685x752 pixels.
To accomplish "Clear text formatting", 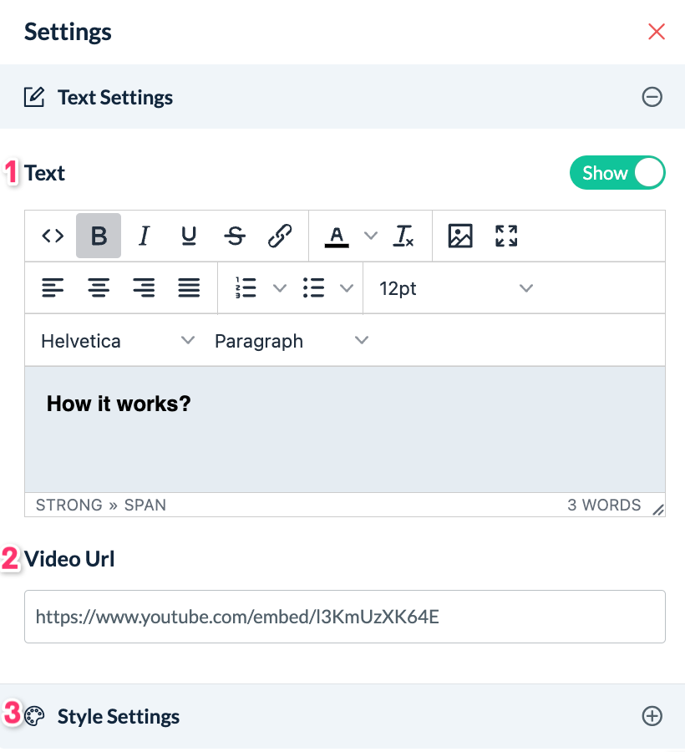I will tap(404, 236).
